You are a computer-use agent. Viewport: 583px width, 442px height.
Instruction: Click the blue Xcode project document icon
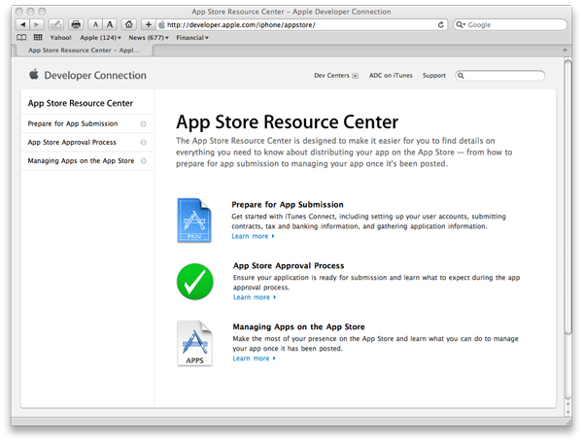click(x=194, y=221)
